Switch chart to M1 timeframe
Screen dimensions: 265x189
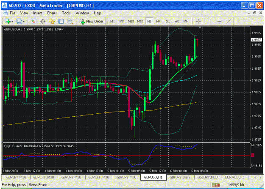tap(112, 22)
